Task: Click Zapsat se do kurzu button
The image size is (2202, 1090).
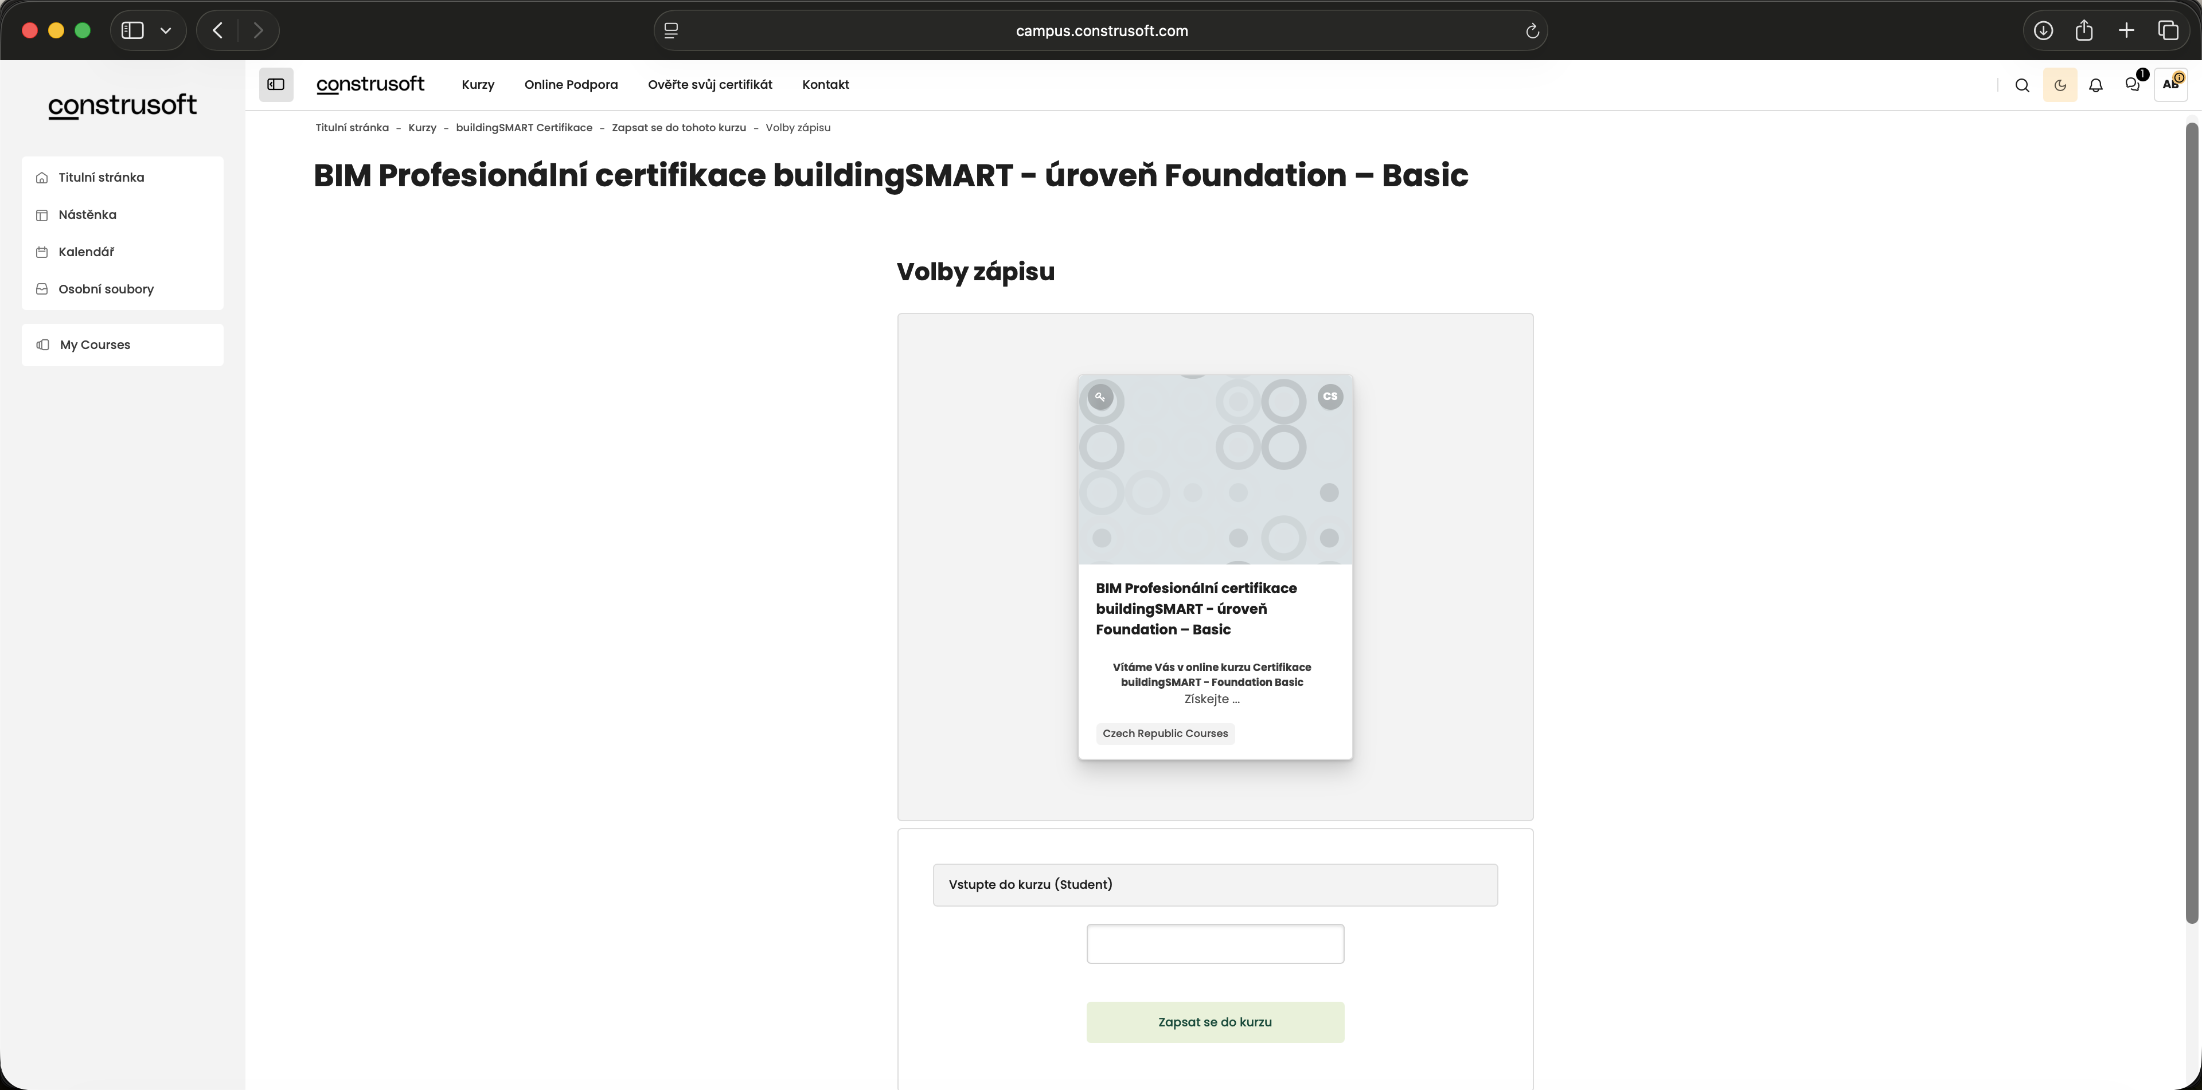Action: click(x=1214, y=1022)
